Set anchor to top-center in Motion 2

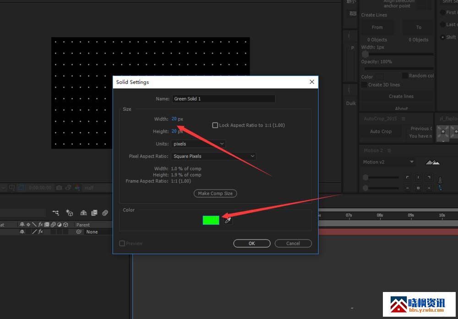tap(418, 177)
